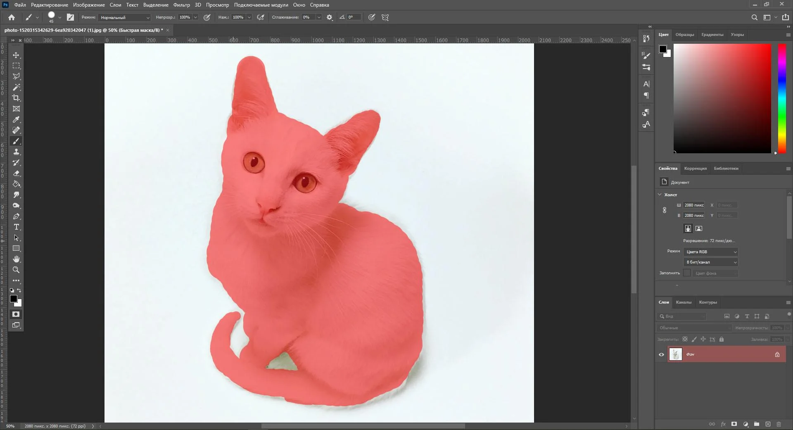Select the Zoom tool
This screenshot has width=793, height=430.
[x=16, y=270]
